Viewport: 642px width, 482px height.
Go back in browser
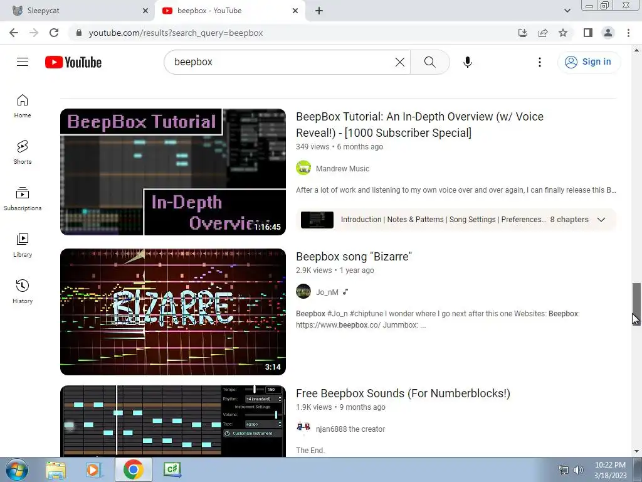(x=14, y=33)
